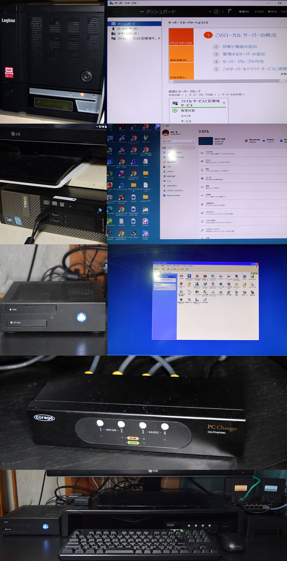Click the このローカル サーバーの構成 link
The image size is (287, 561).
tap(246, 35)
